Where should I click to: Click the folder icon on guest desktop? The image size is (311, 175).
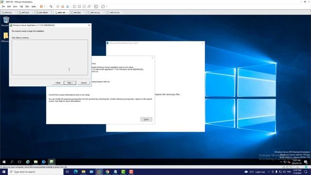click(6, 35)
